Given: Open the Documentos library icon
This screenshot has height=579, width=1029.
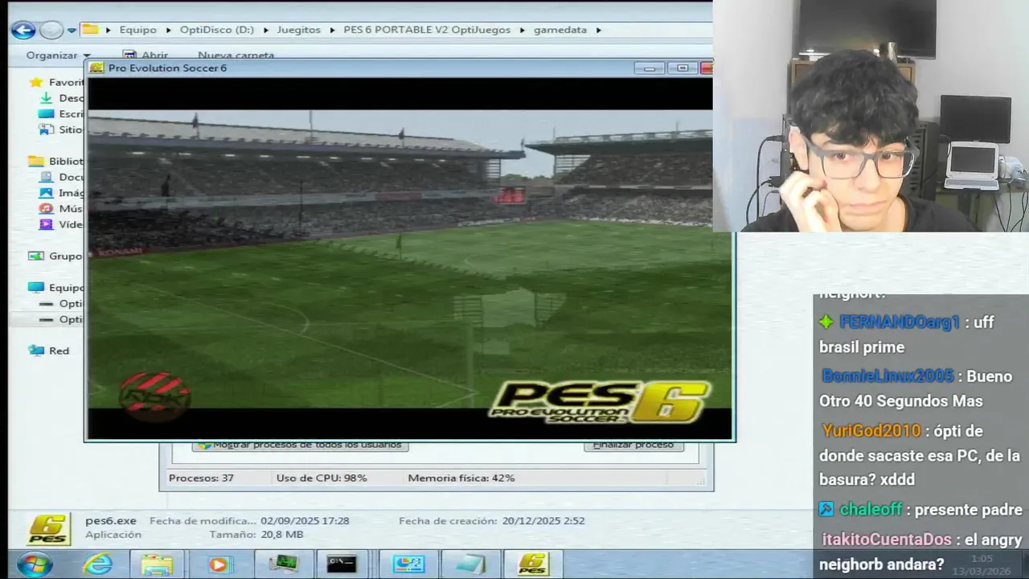Looking at the screenshot, I should (47, 177).
